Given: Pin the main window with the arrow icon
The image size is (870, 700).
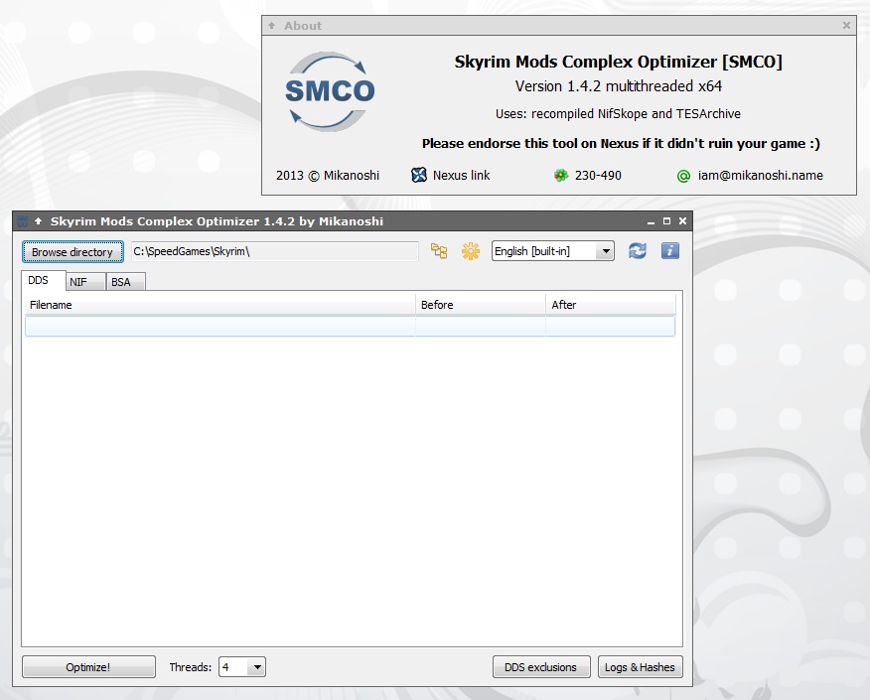Looking at the screenshot, I should (x=39, y=221).
